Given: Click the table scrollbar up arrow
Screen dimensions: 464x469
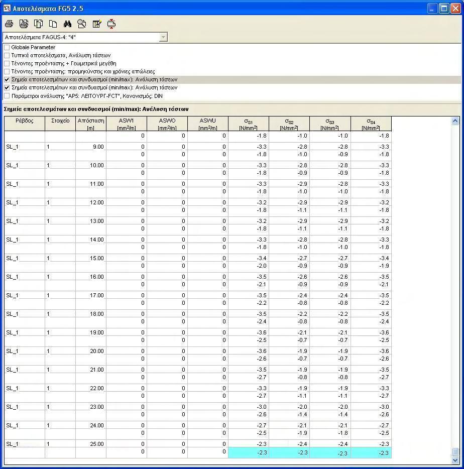Looking at the screenshot, I should [x=455, y=121].
